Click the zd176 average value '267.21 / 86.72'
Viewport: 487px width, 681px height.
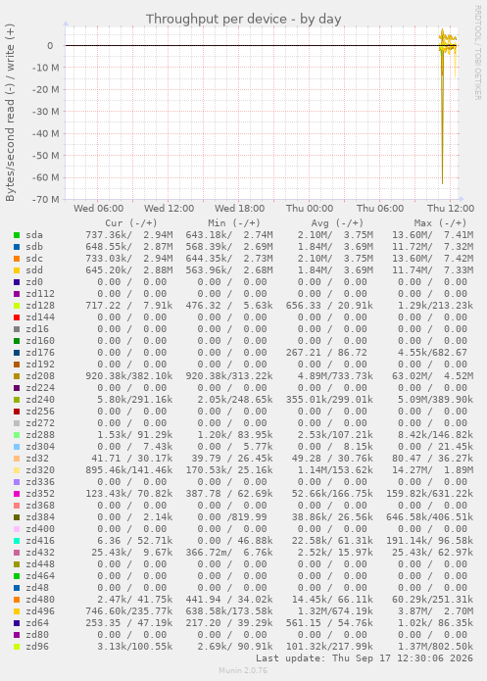click(x=326, y=353)
